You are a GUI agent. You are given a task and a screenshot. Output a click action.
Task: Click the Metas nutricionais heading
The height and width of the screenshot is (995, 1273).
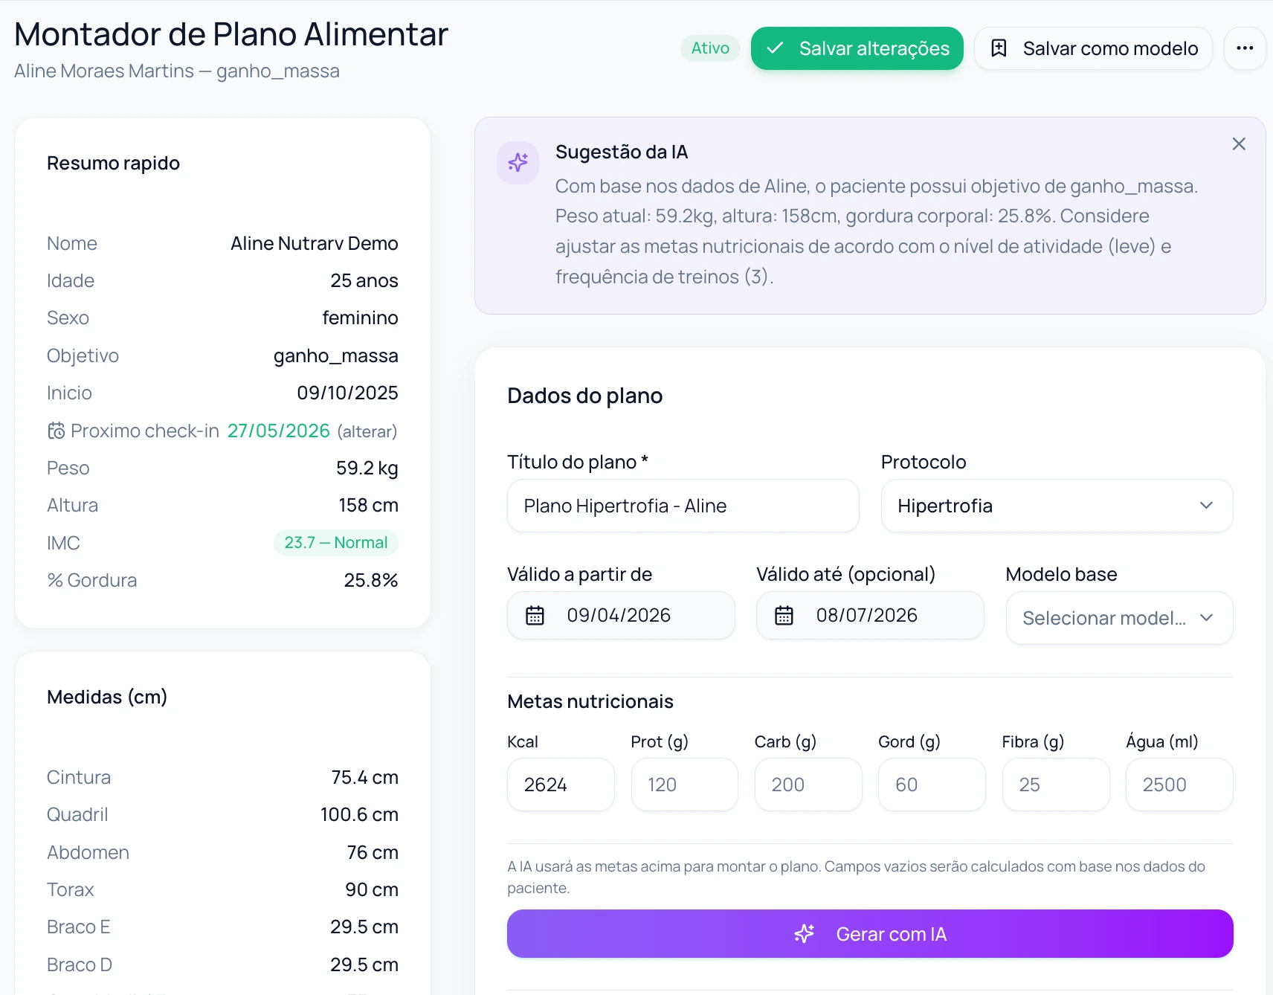point(590,702)
